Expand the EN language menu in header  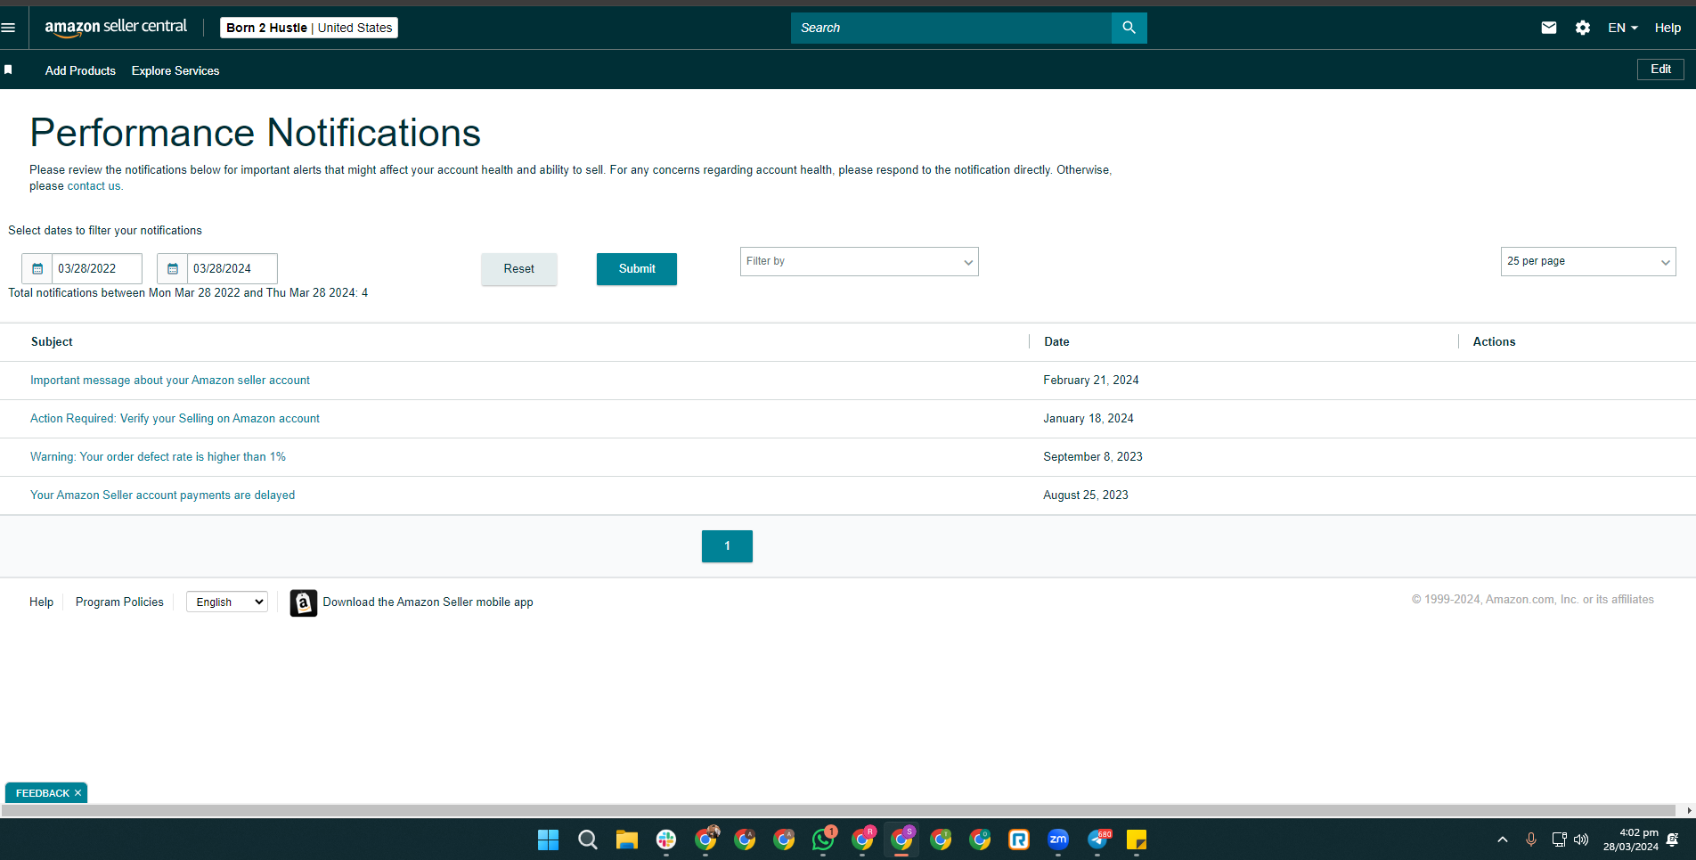click(1623, 28)
